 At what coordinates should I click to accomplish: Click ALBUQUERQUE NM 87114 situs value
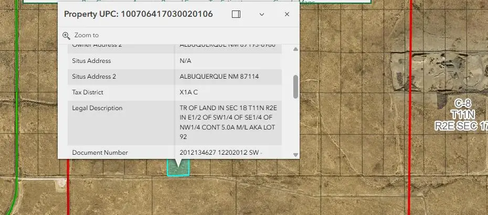tap(219, 77)
